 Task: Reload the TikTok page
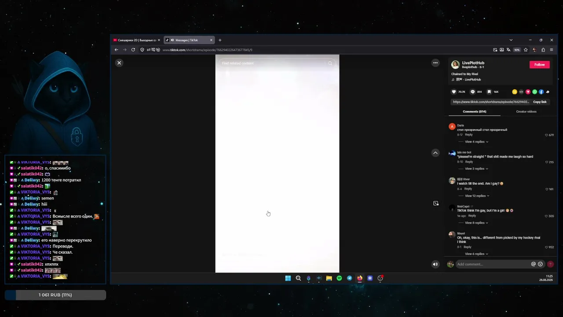click(x=133, y=50)
